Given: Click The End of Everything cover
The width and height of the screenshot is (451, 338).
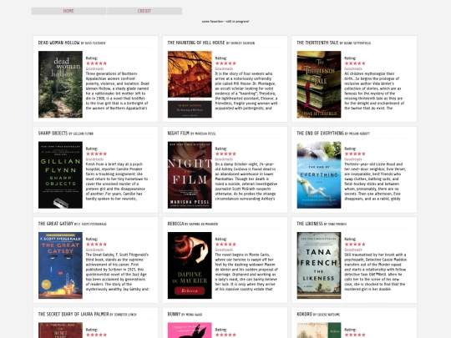Looking at the screenshot, I should (x=319, y=175).
